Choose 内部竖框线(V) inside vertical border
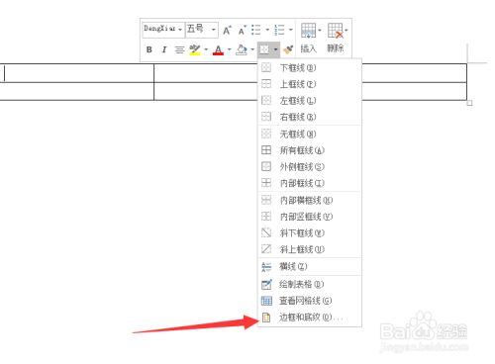The height and width of the screenshot is (364, 495). point(310,217)
